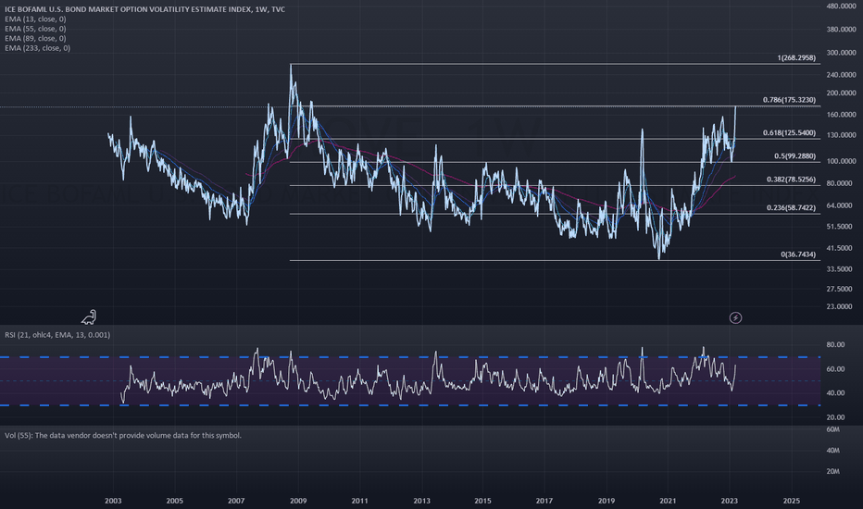Click 2005 on the time axis
This screenshot has height=509, width=863.
point(174,501)
